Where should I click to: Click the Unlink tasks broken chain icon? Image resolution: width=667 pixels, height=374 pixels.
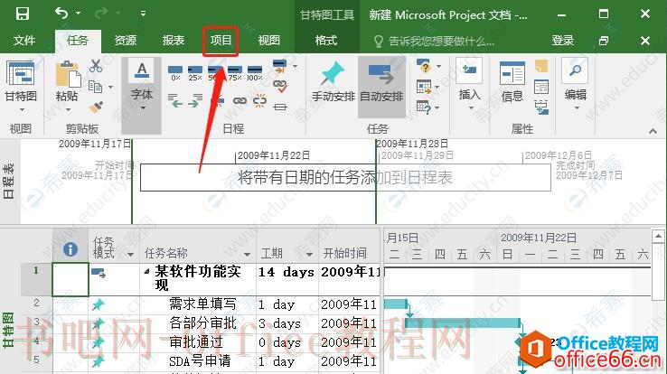[x=260, y=100]
